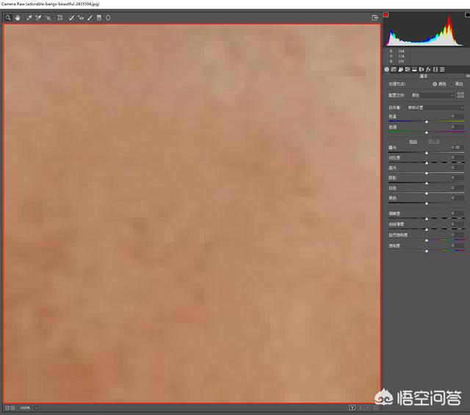Adjust the 饱和度 saturation slider
Image resolution: width=470 pixels, height=415 pixels.
(426, 251)
